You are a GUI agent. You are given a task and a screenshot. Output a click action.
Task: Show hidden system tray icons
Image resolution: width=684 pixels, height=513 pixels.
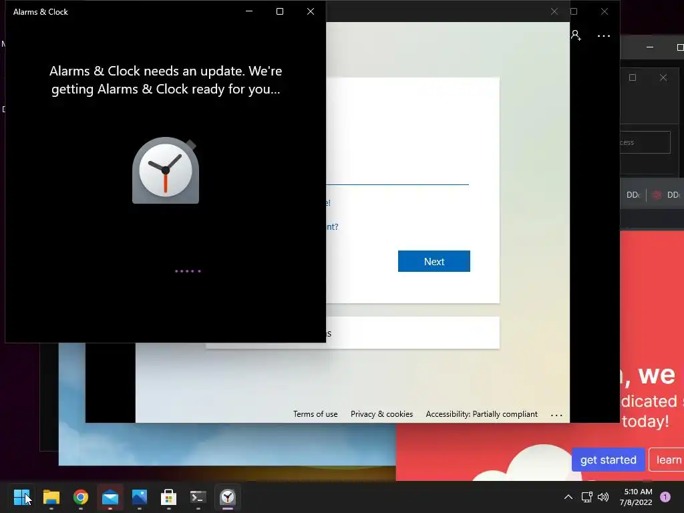pyautogui.click(x=568, y=497)
